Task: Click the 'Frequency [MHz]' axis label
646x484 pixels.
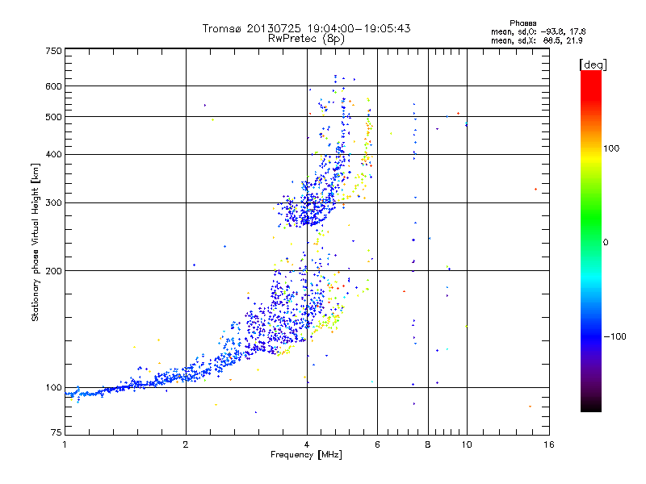Action: pyautogui.click(x=306, y=455)
